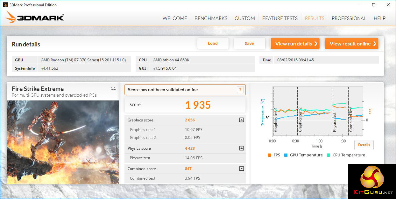Click the SystemInfo version v4.41.563
396x199 pixels.
pos(50,68)
